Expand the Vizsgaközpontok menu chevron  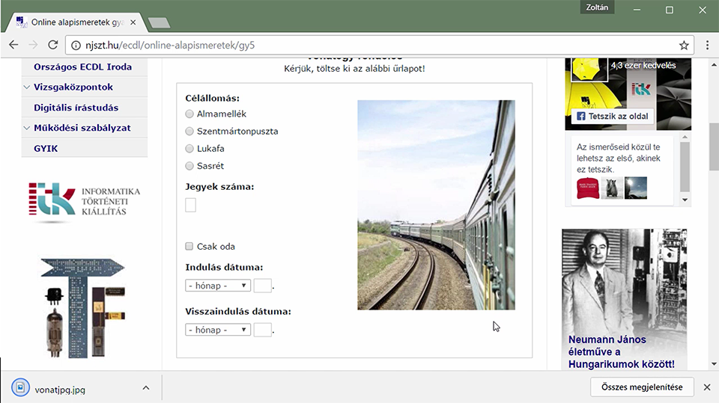(x=27, y=87)
